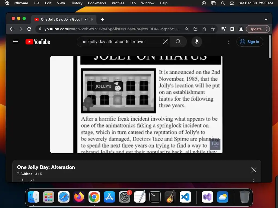This screenshot has height=208, width=278.
Task: Launch Firefox from the Dock
Action: 79,197
